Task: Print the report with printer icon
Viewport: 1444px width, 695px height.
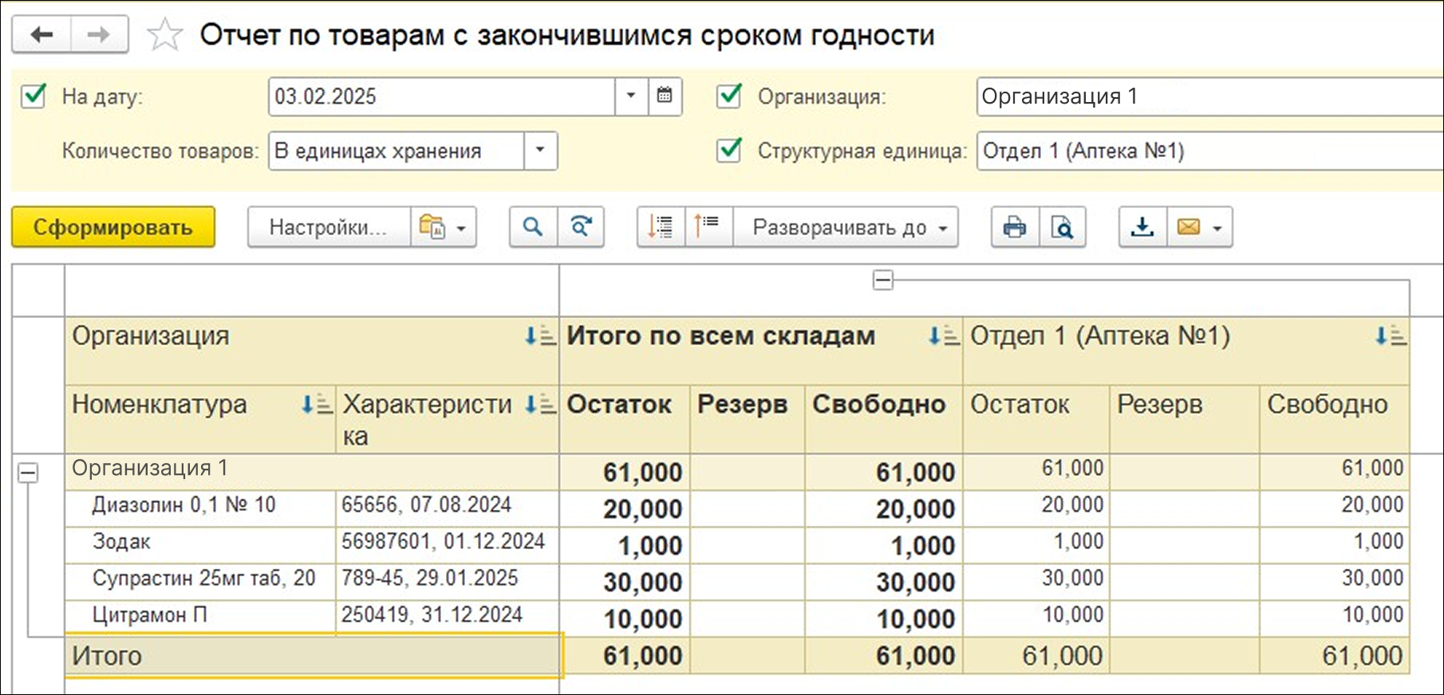Action: [x=1014, y=227]
